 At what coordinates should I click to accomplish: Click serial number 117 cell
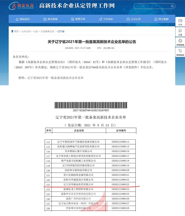coord(48,156)
